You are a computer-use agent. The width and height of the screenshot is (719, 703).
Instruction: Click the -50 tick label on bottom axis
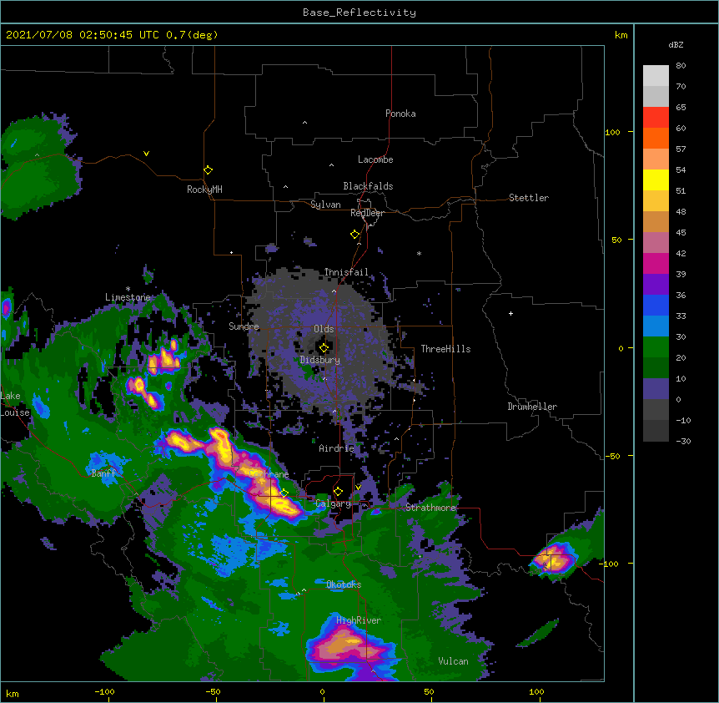click(x=214, y=691)
